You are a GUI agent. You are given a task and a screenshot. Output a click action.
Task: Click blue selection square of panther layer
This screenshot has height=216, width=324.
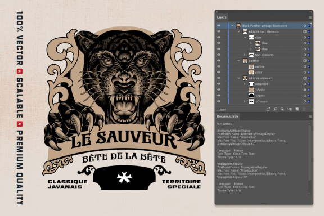tap(309, 61)
